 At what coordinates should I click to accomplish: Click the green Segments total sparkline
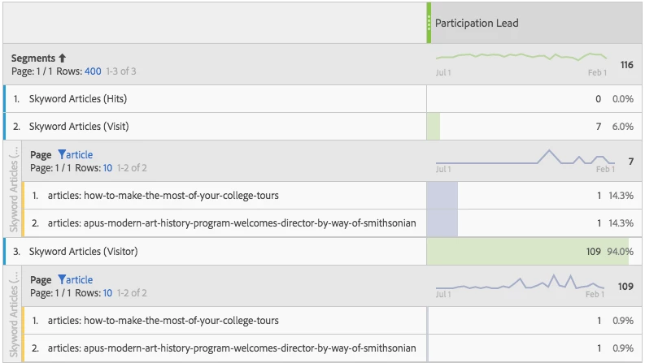(521, 58)
